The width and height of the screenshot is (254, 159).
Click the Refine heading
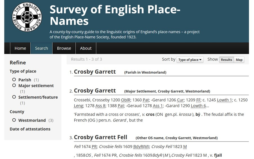(18, 63)
